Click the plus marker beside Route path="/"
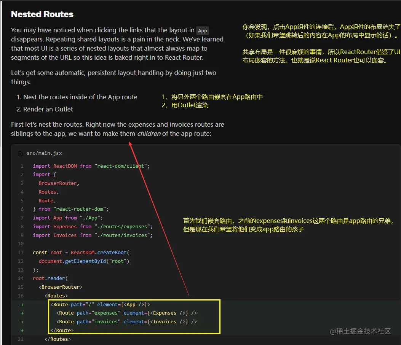 22,305
